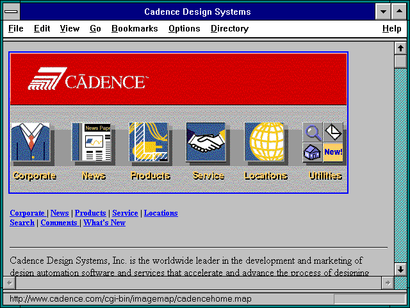Screen dimensions: 410x308
Task: Open the News newspaper icon
Action: pos(91,142)
